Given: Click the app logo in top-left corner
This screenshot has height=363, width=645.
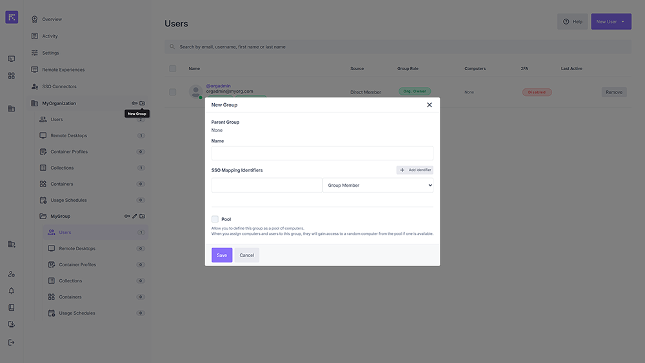Looking at the screenshot, I should (x=12, y=17).
